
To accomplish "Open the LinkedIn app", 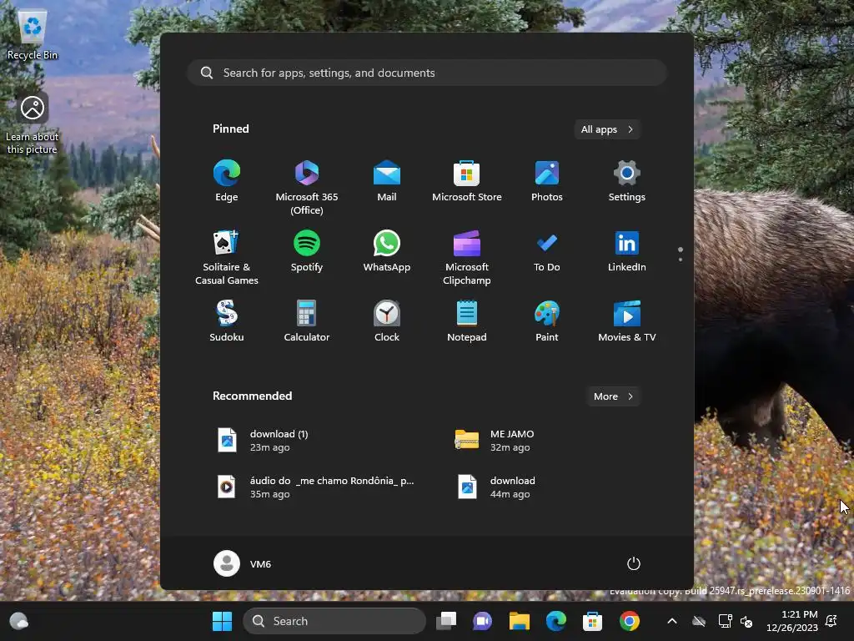I will [627, 251].
